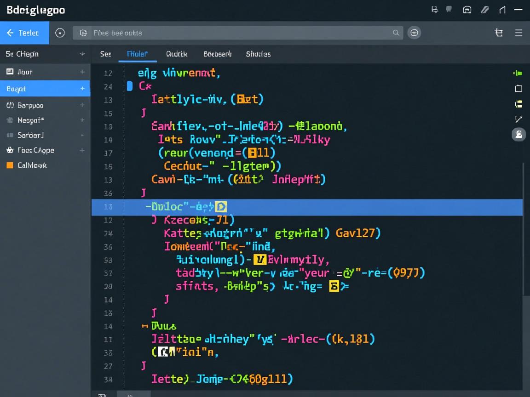Click the diagonal arrow icon in right gutter

point(518,119)
